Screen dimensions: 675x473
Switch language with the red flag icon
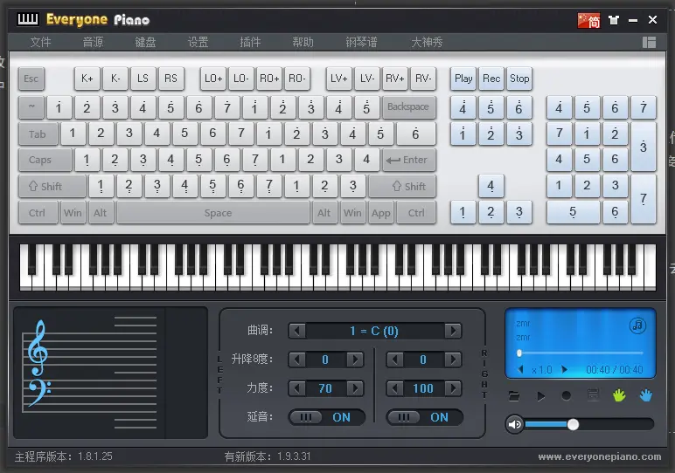coord(588,20)
